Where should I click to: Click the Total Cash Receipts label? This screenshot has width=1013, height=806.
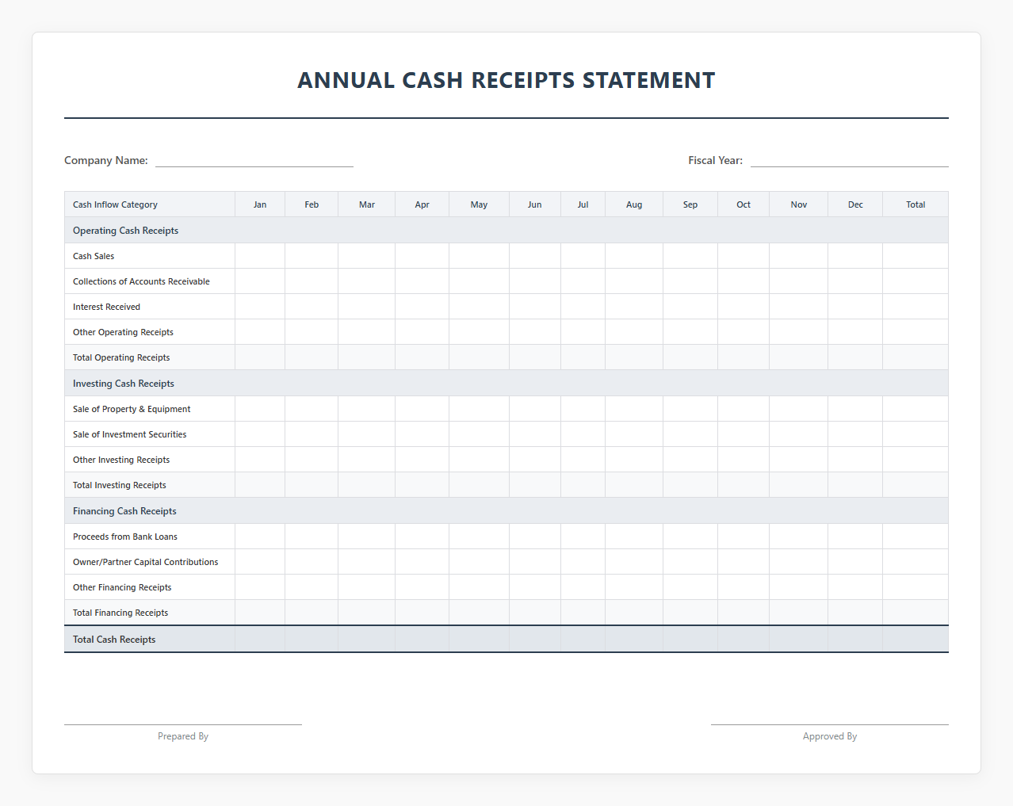coord(114,640)
